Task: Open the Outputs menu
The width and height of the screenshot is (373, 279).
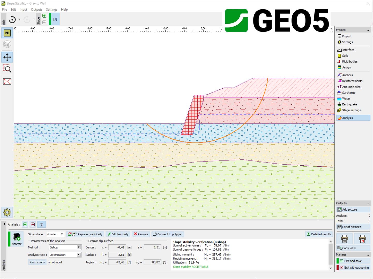Action: (x=36, y=10)
